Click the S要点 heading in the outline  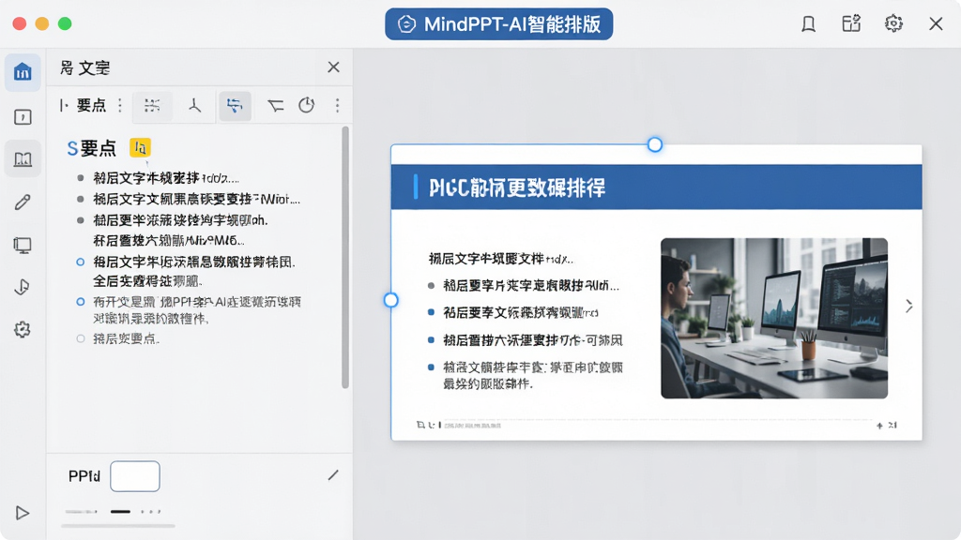(x=91, y=148)
